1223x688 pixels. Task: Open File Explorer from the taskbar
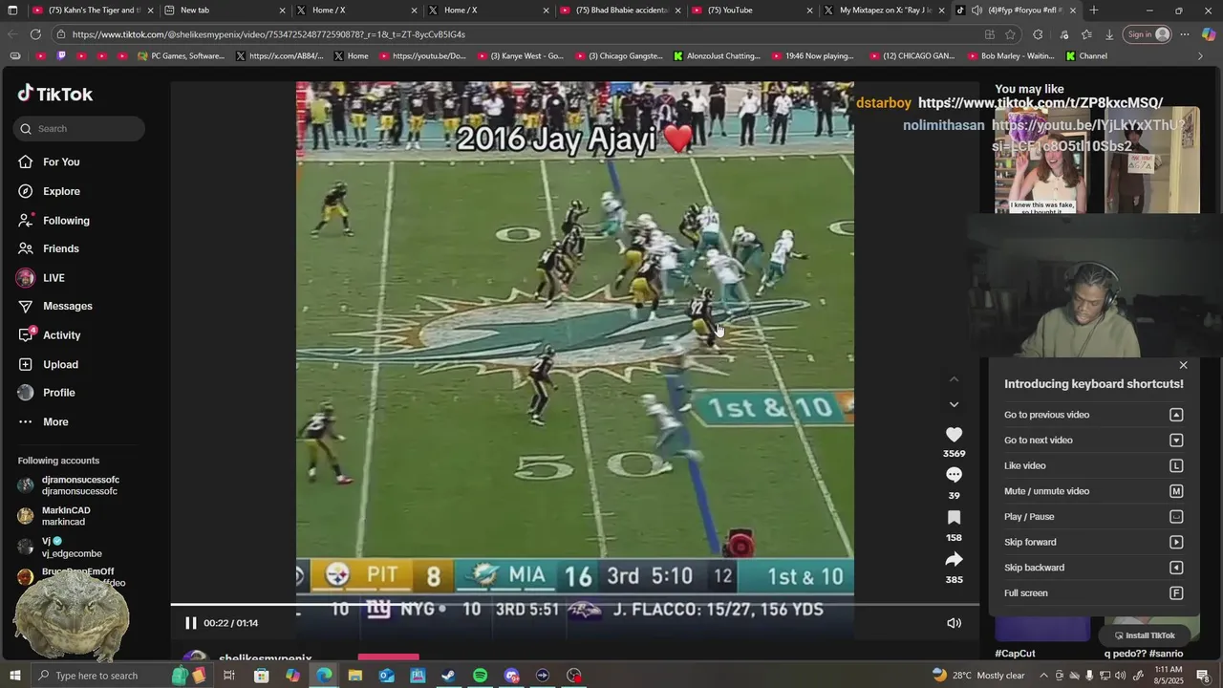click(x=354, y=676)
